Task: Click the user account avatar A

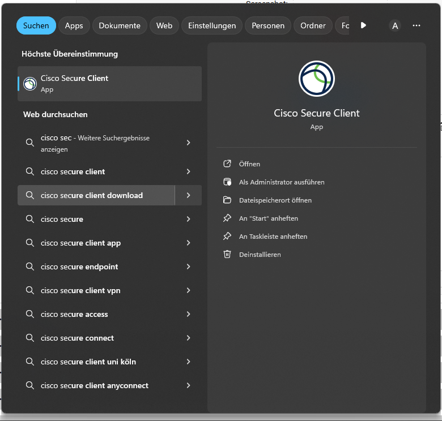Action: coord(395,25)
